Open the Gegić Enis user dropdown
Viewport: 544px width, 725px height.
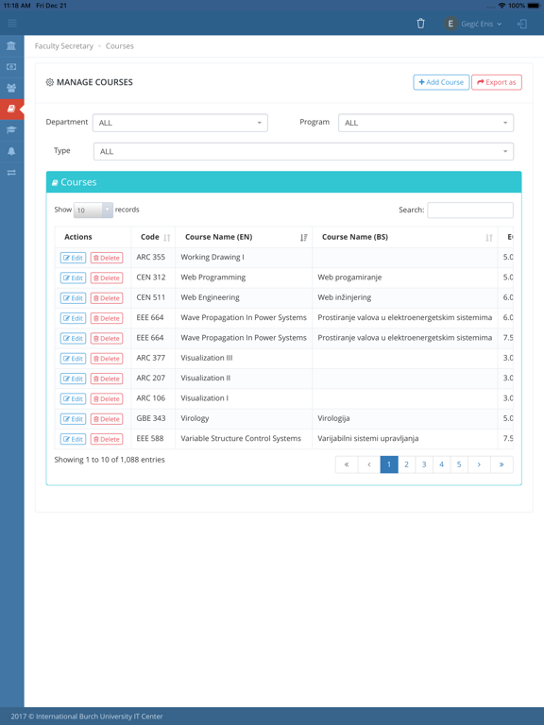481,24
